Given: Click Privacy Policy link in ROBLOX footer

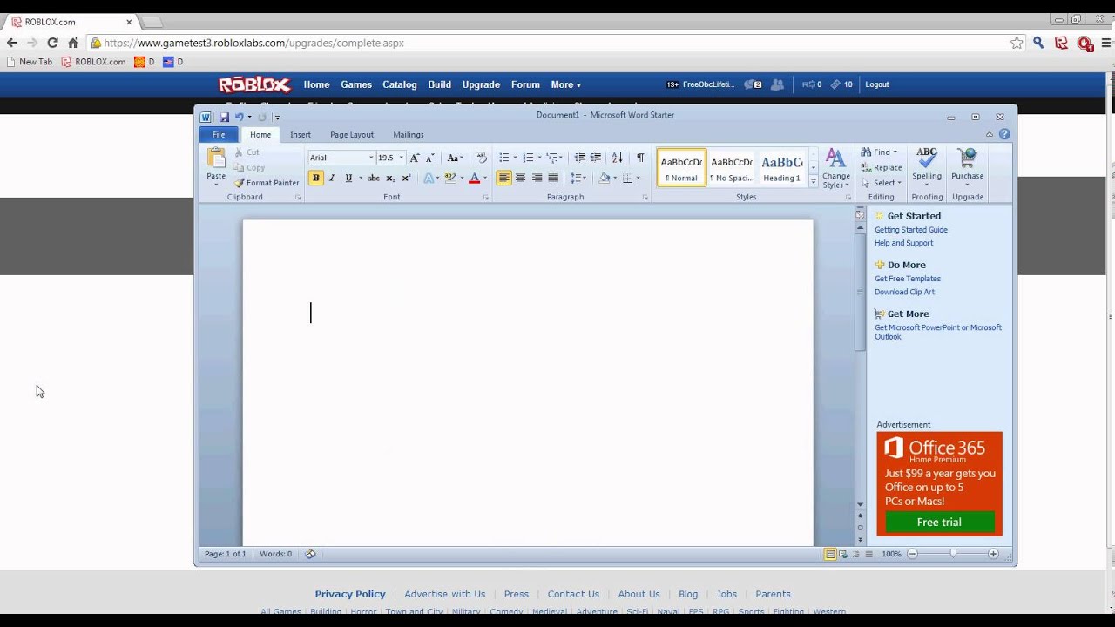Looking at the screenshot, I should pos(350,594).
